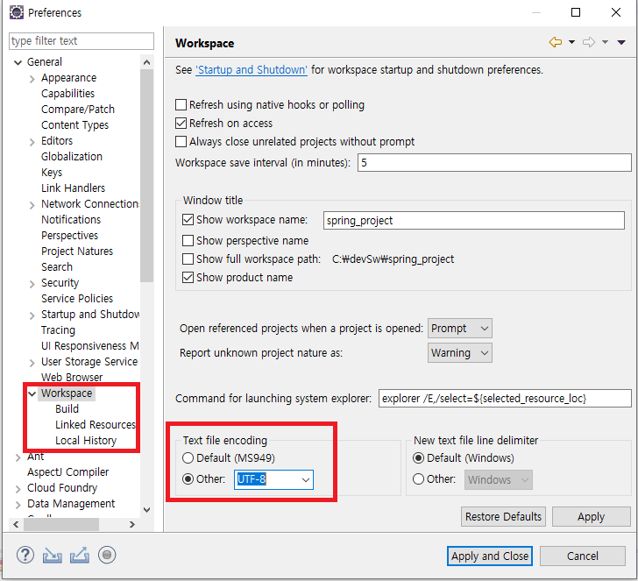Click the tree scroll up arrow
638x581 pixels.
click(x=147, y=62)
